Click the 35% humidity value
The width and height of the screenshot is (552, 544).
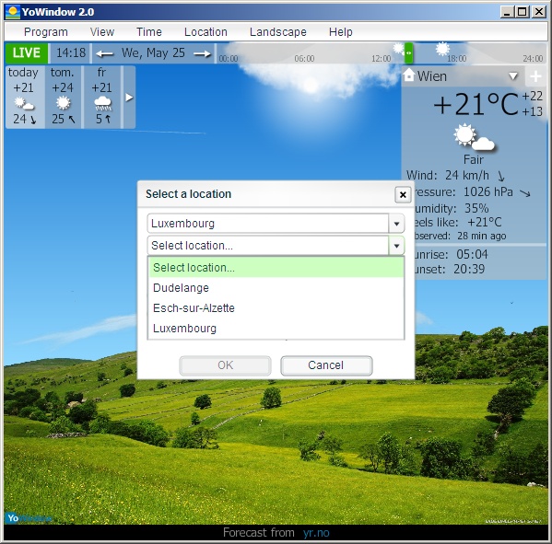pyautogui.click(x=476, y=209)
